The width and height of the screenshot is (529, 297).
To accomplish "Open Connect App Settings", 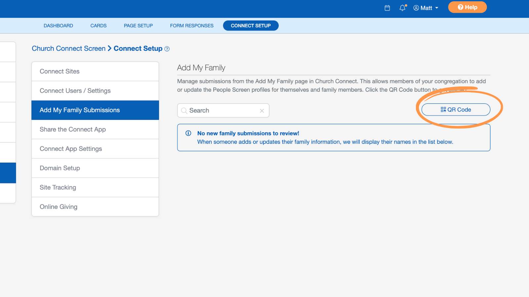I will [x=95, y=149].
